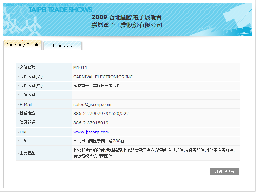This screenshot has width=256, height=192.
Task: Click the 發送商機函 button
Action: pos(224,172)
